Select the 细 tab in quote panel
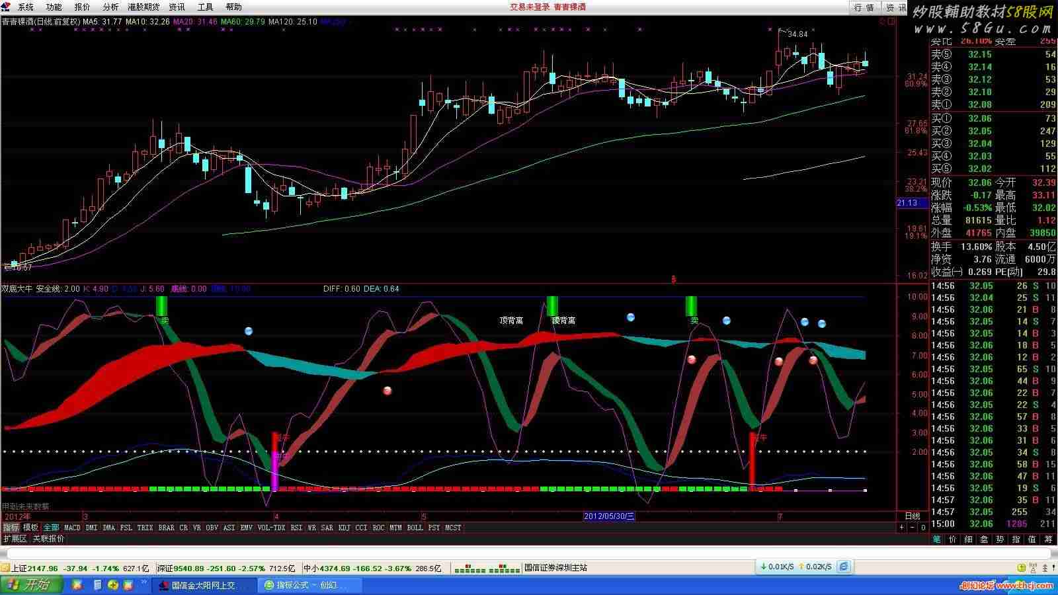The height and width of the screenshot is (595, 1058). coord(968,539)
